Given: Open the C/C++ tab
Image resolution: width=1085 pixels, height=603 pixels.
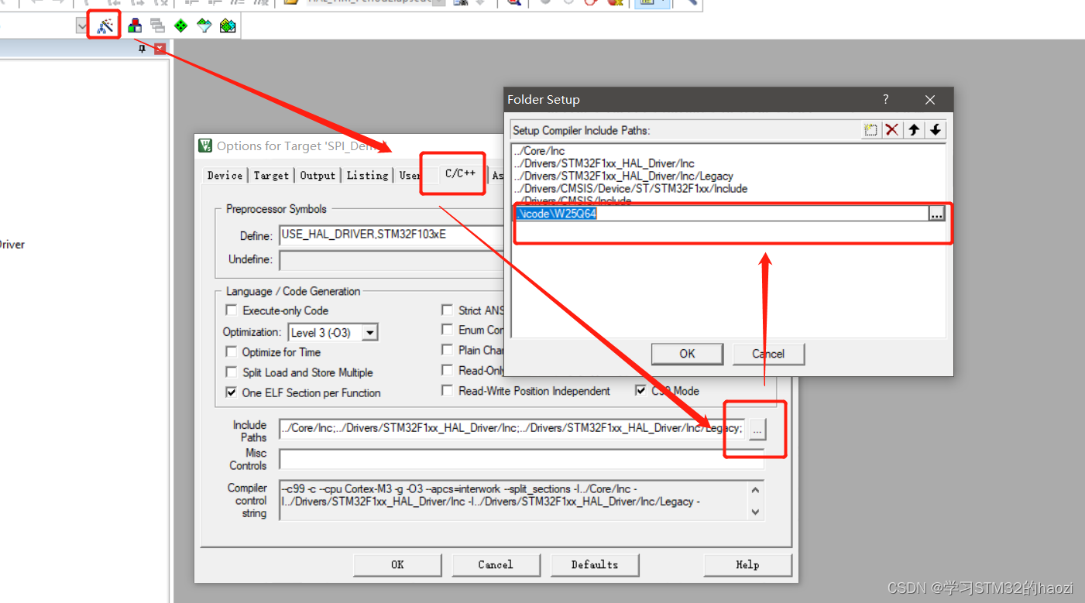Looking at the screenshot, I should 460,173.
